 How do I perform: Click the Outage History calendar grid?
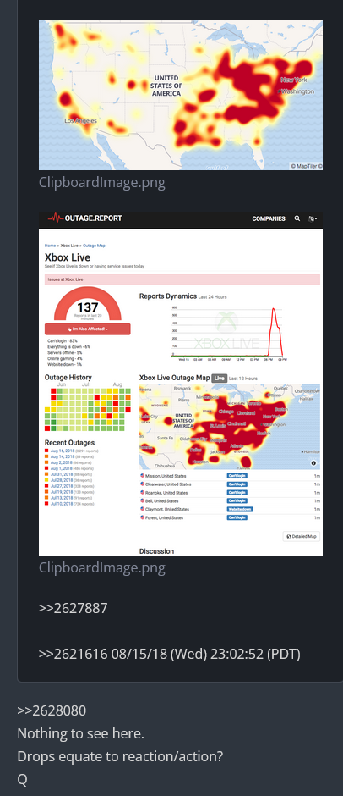[x=88, y=410]
